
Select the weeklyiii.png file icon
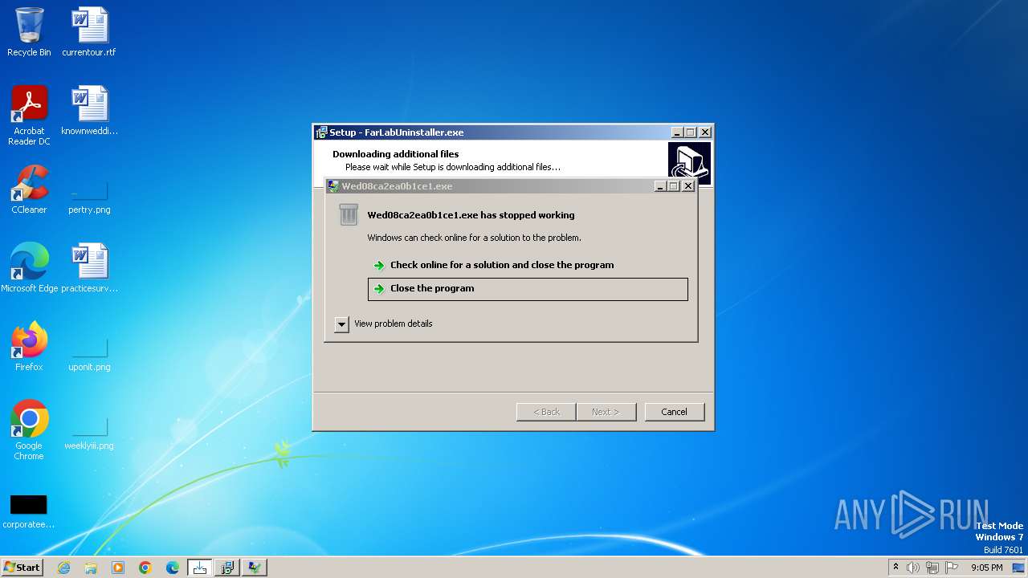89,433
